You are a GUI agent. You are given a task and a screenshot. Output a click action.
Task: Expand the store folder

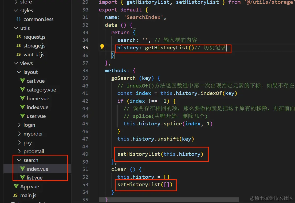pos(16,2)
